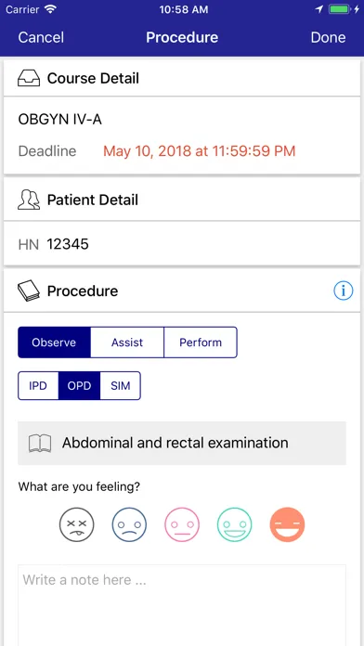Screen dimensions: 364x646
Task: Select the dizzy sick face emoji
Action: (77, 524)
